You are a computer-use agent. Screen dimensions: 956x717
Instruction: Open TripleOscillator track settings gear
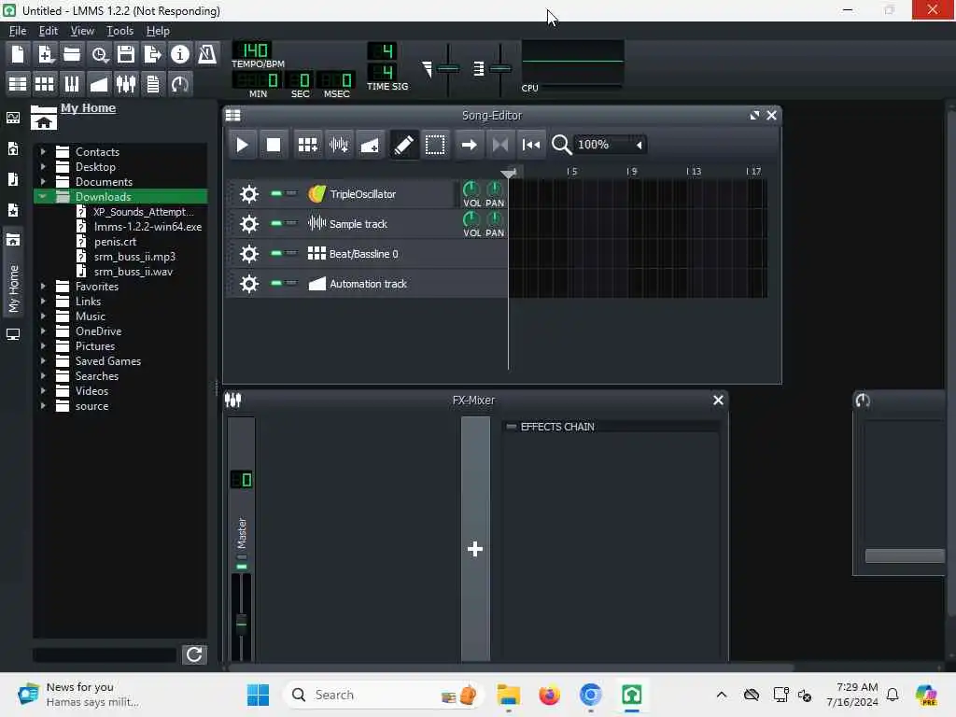point(248,194)
